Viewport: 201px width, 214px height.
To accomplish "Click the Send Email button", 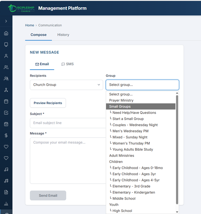I will pos(48,195).
